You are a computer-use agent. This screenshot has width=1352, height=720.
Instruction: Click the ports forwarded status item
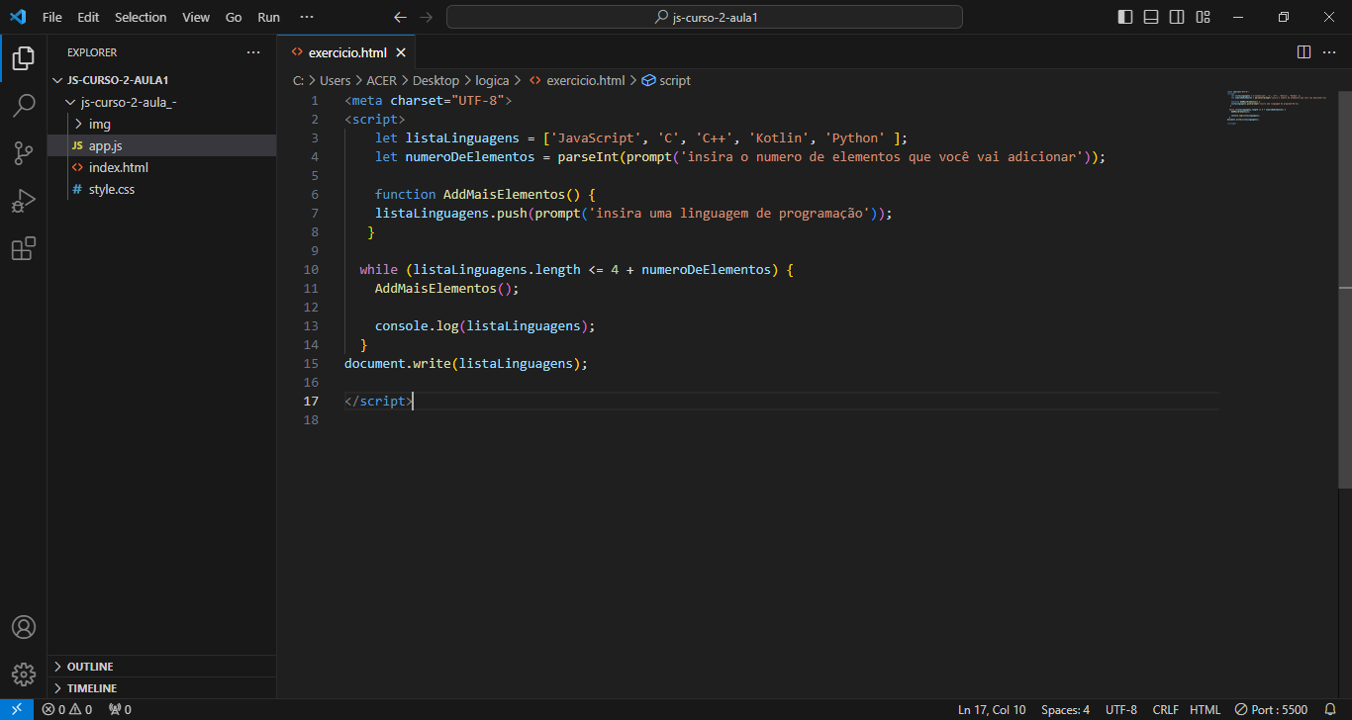[x=120, y=709]
